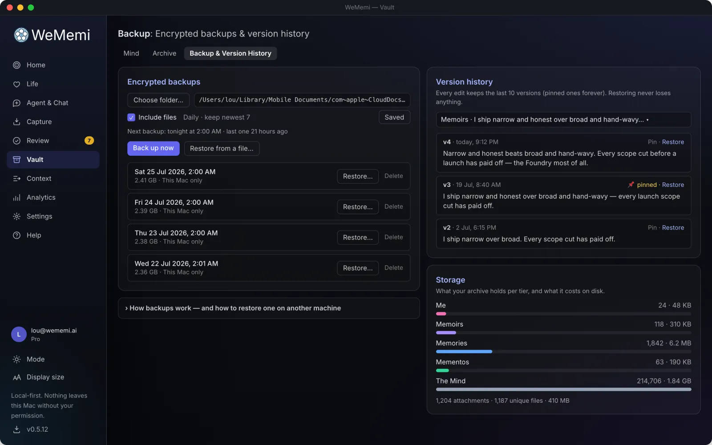Screen dimensions: 712x445
Task: Click the Daily · keep newest 7 text
Action: [217, 117]
